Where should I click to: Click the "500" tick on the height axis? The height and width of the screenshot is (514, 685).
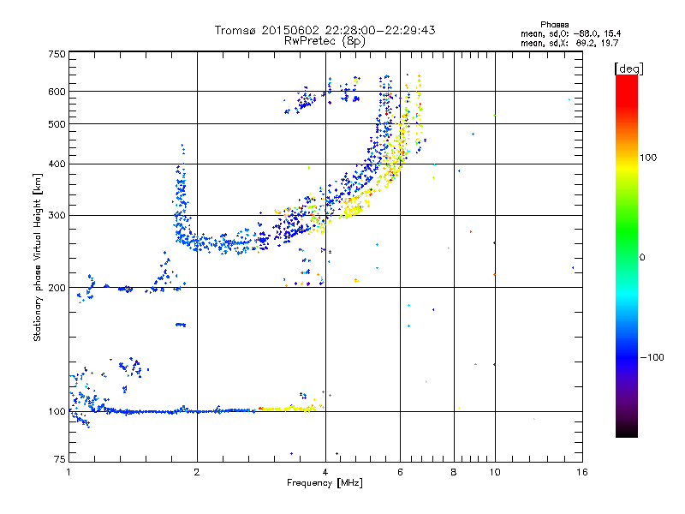click(x=57, y=124)
